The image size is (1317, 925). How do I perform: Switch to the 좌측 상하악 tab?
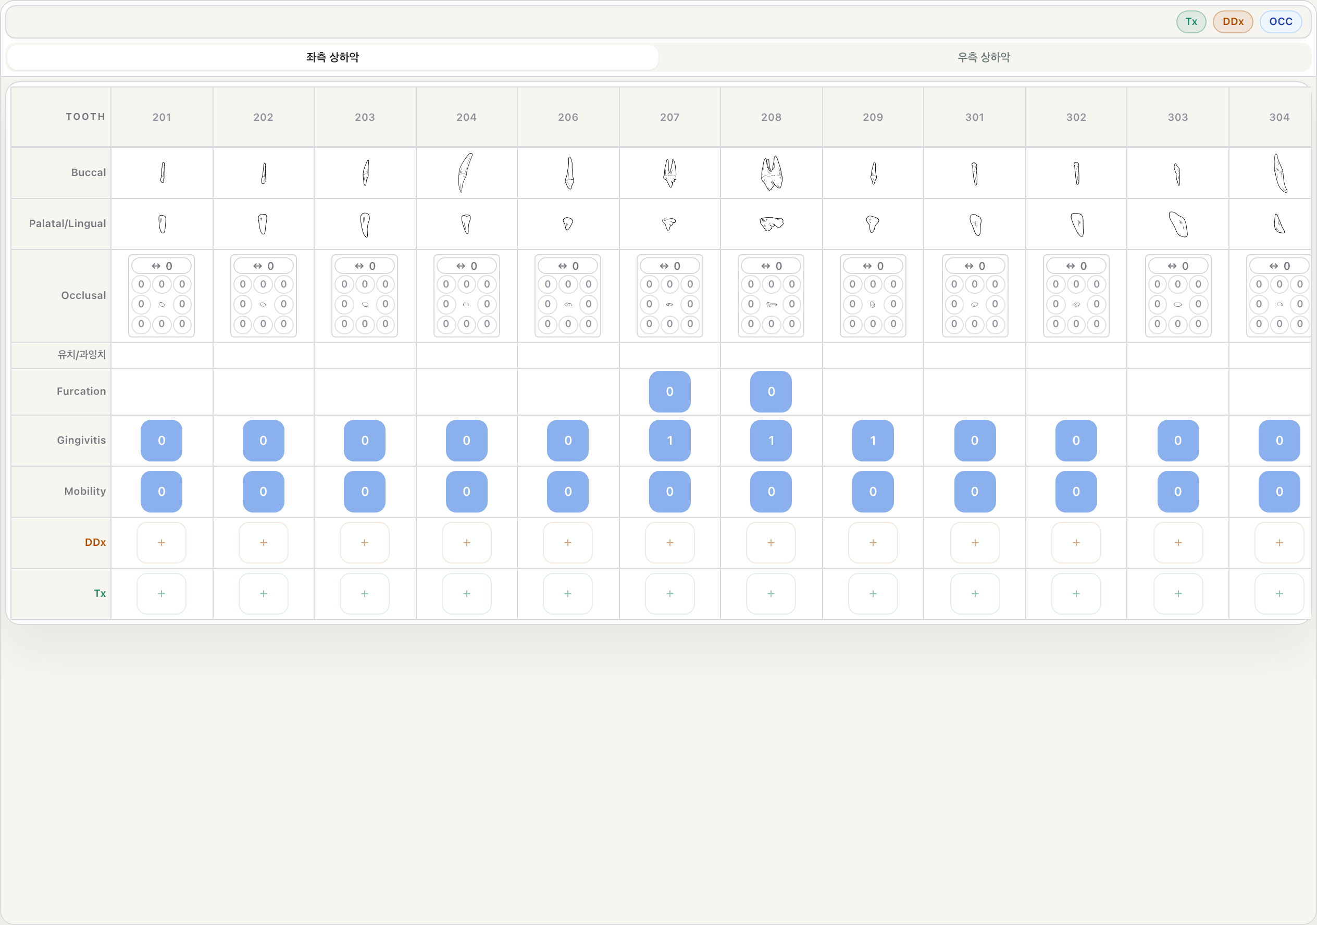tap(332, 57)
